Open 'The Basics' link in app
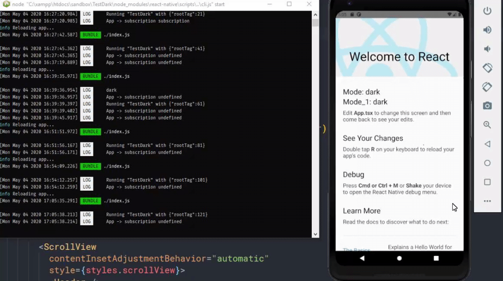 coord(357,249)
